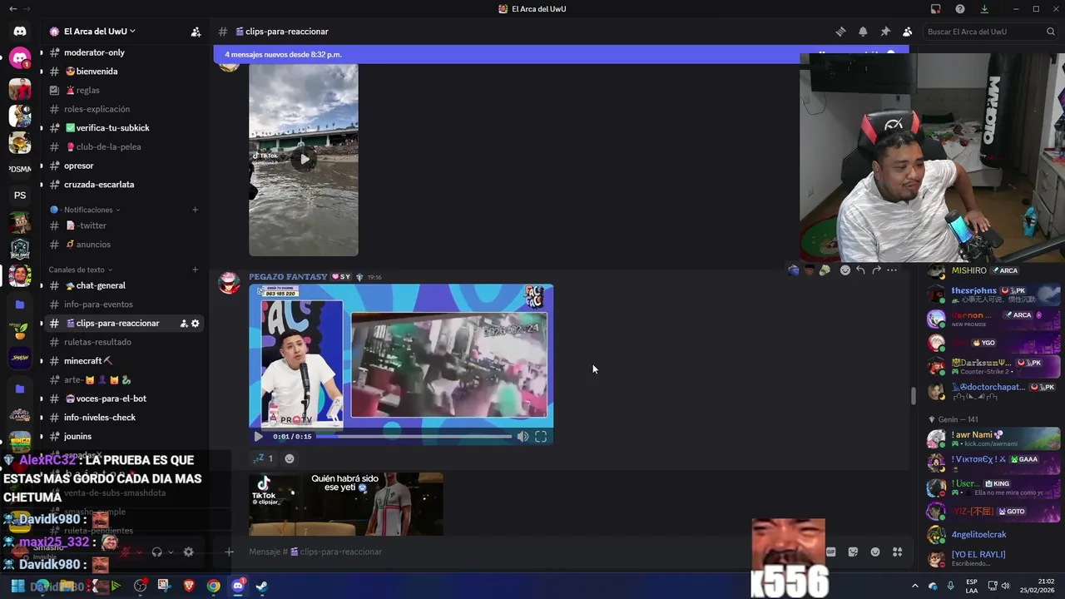Open the invite people icon beside server name
1065x599 pixels.
click(196, 32)
